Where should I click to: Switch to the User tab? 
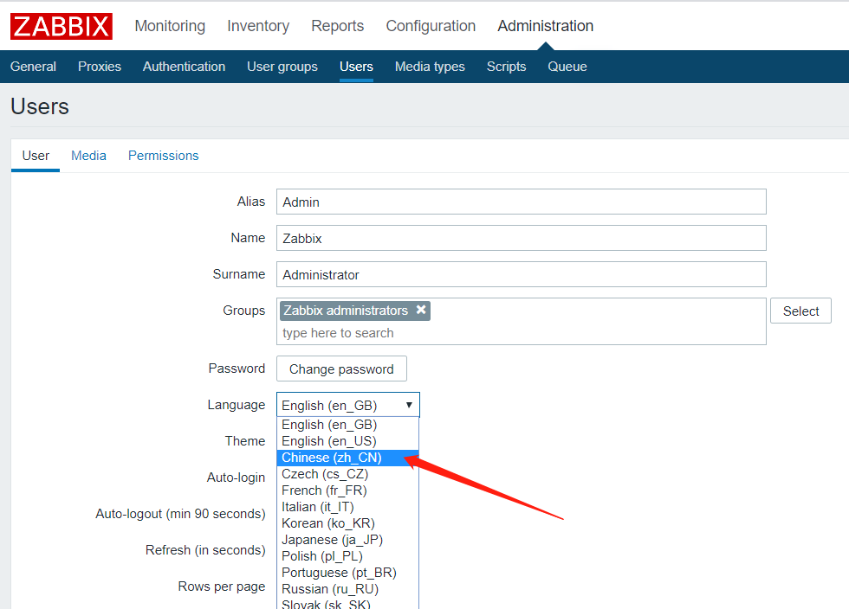[36, 156]
